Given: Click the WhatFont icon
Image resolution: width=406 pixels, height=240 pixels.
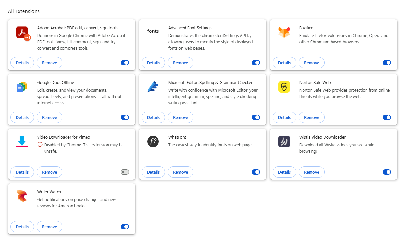Looking at the screenshot, I should (153, 141).
